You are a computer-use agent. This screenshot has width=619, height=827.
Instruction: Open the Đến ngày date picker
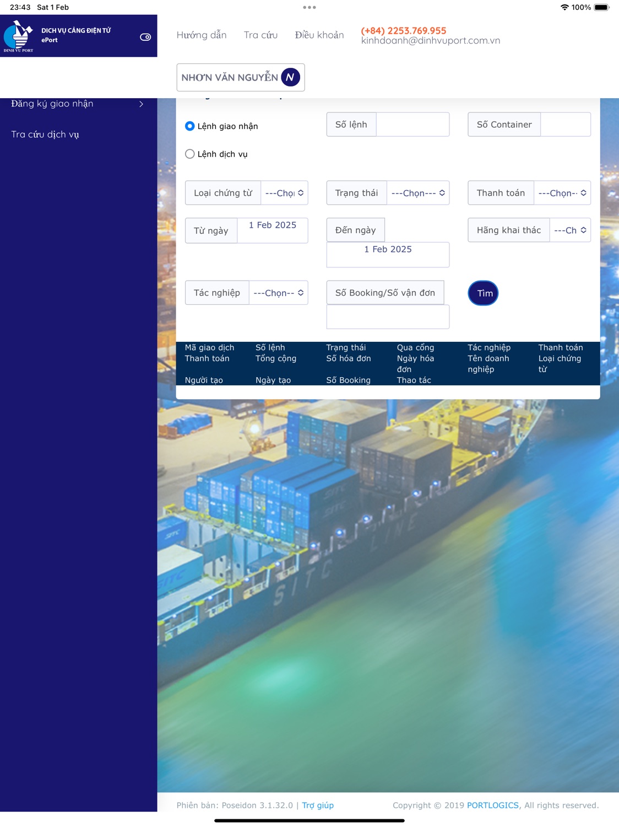point(388,255)
